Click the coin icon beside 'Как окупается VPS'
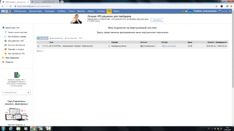The image size is (234, 131). point(6,54)
